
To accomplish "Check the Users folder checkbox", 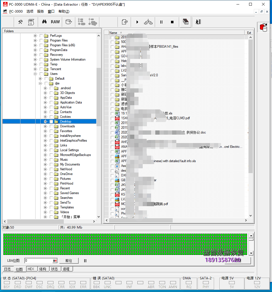I will pyautogui.click(x=41, y=74).
